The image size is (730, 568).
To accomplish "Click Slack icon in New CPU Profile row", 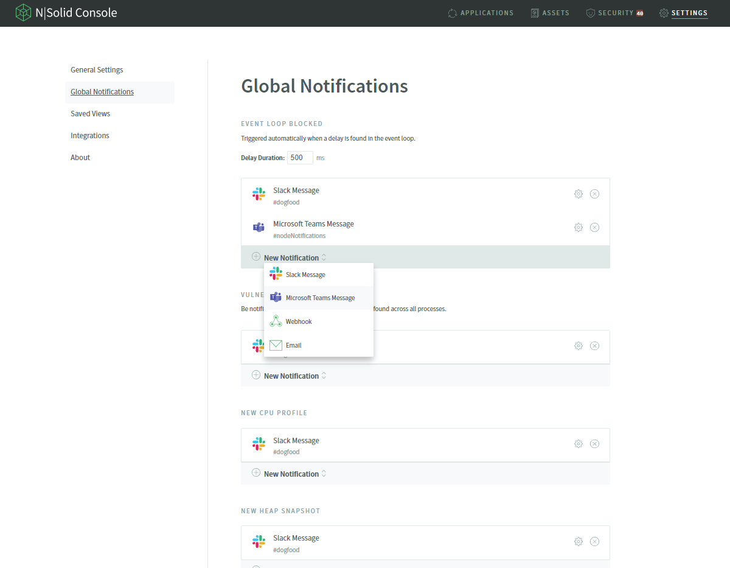I will pos(259,444).
